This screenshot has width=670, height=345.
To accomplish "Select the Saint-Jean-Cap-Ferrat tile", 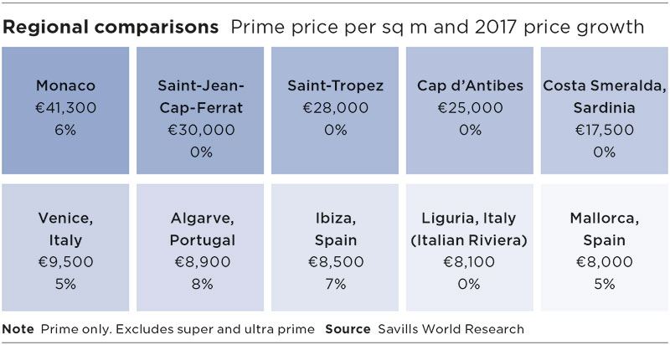I will [200, 111].
